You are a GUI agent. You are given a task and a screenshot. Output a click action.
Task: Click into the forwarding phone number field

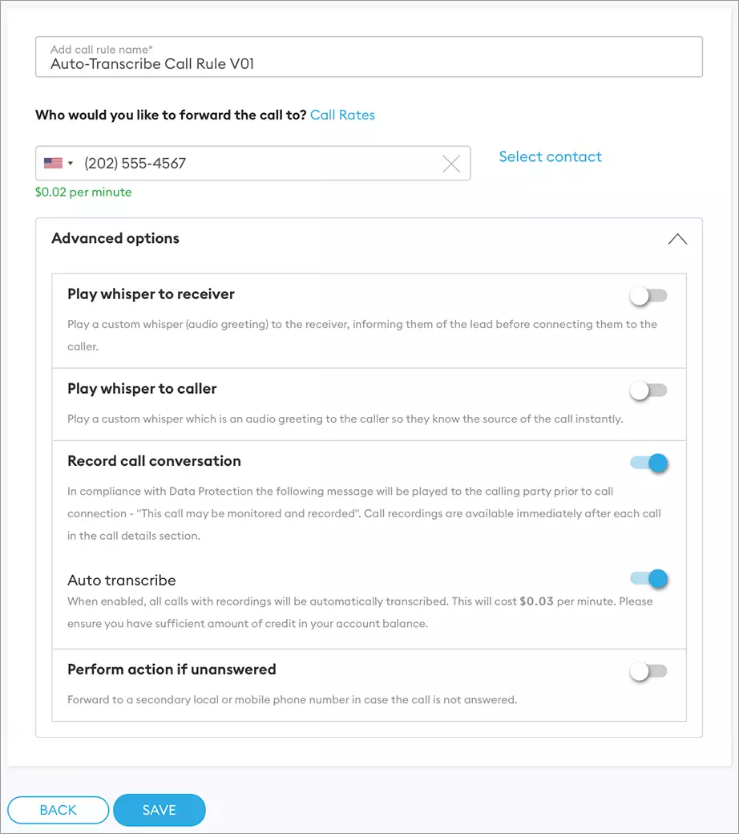click(256, 164)
